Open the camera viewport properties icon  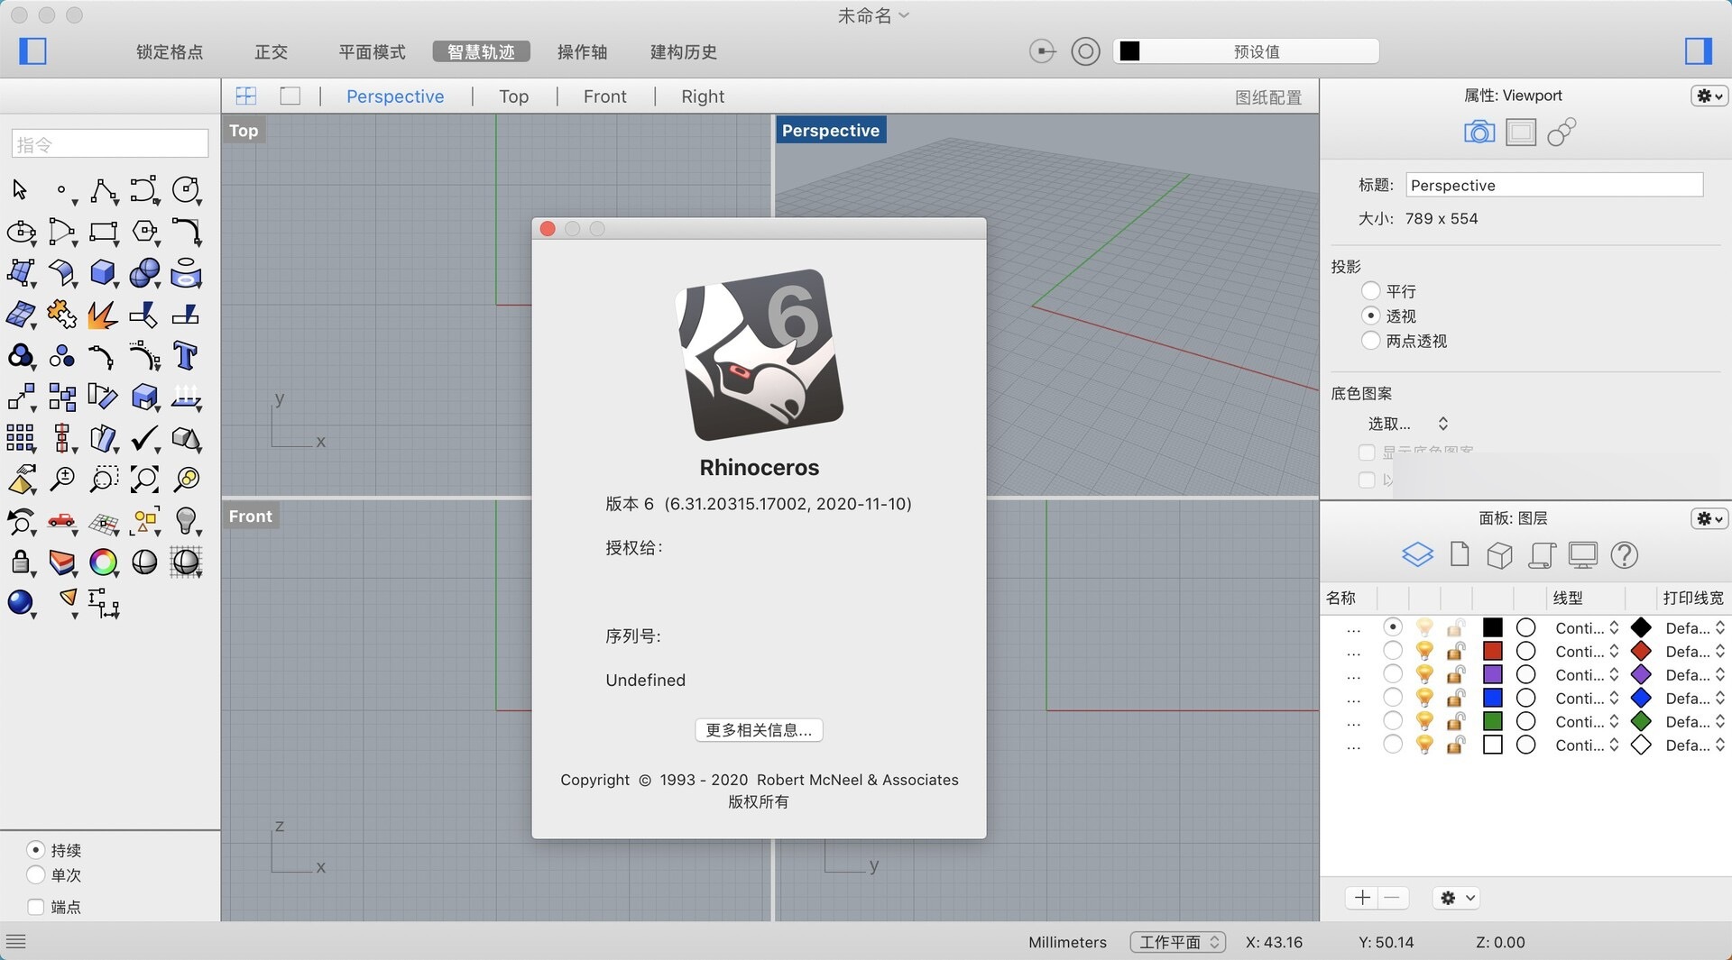[x=1479, y=133]
